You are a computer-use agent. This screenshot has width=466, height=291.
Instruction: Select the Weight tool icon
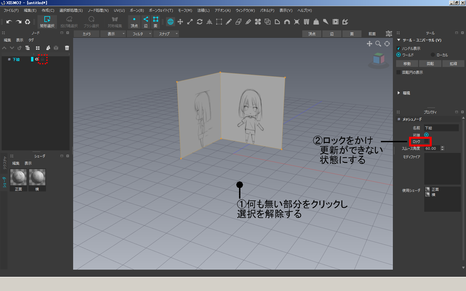pos(316,22)
